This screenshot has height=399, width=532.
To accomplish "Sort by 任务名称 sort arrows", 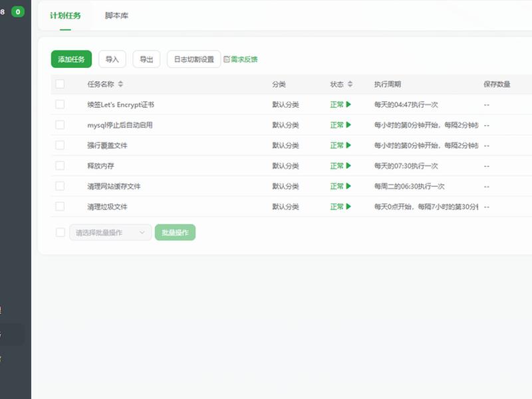I will click(120, 84).
